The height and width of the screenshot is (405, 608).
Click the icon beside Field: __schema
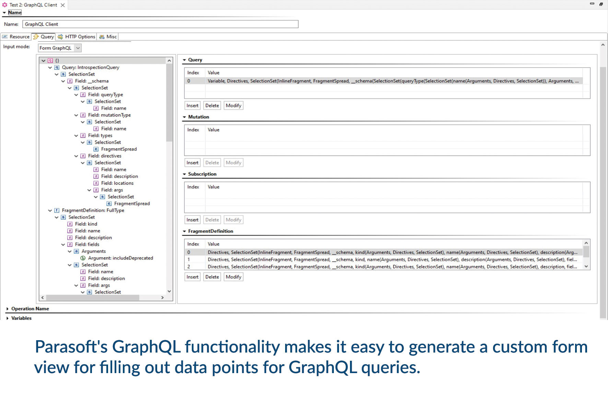[70, 81]
